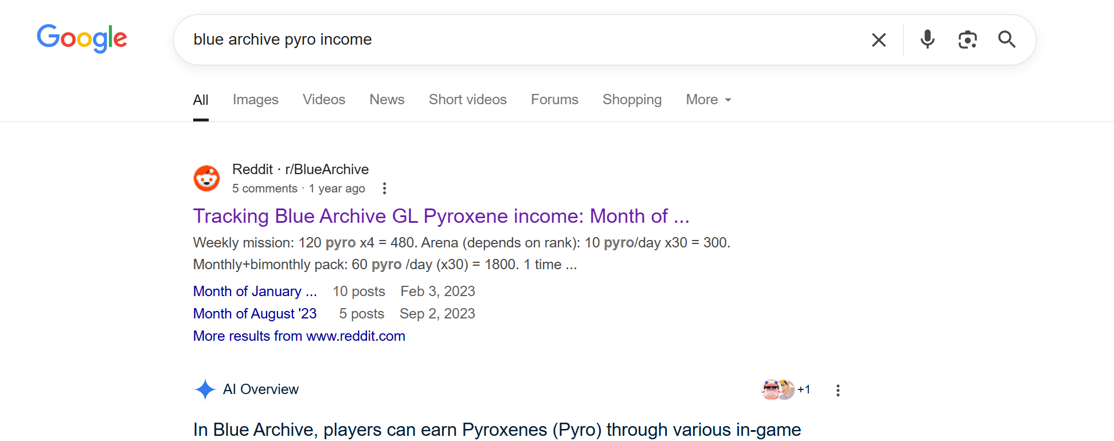Open Tracking Blue Archive GL Pyroxene income result
This screenshot has width=1114, height=441.
tap(441, 216)
